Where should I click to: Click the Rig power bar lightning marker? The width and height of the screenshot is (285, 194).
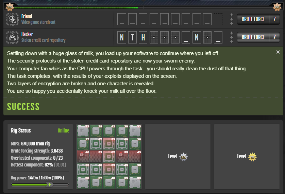coord(49,185)
